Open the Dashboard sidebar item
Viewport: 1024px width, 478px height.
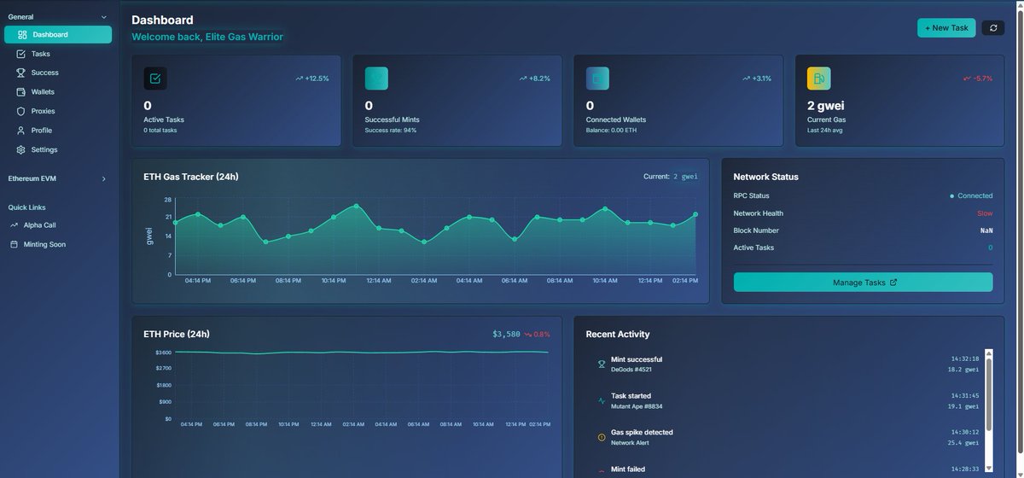57,35
